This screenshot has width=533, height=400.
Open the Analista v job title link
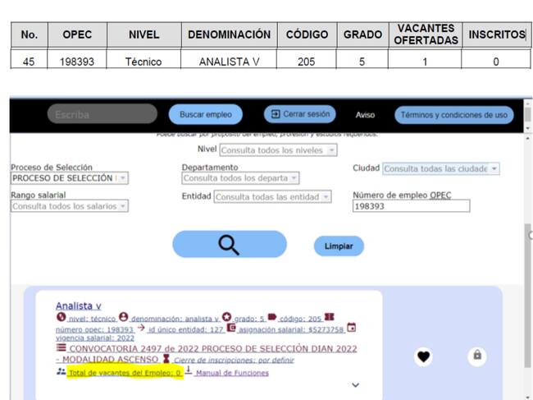coord(79,306)
